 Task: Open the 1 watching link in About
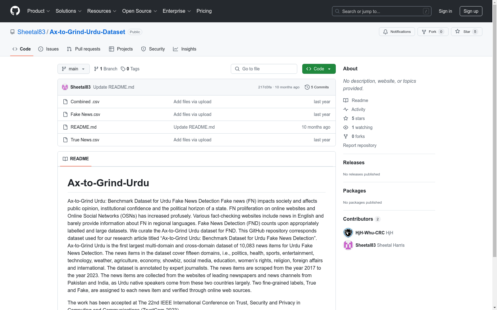point(362,127)
